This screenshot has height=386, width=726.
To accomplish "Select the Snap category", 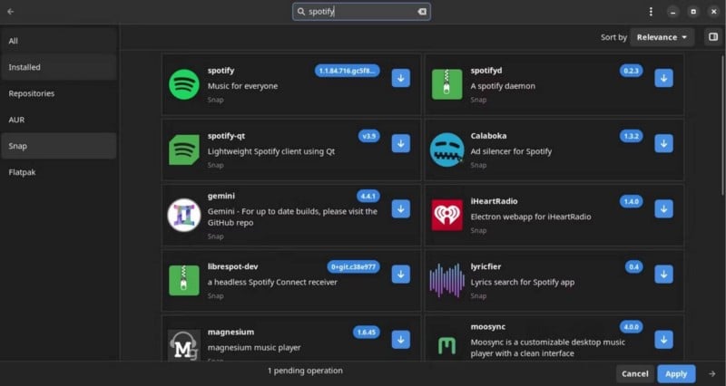I will click(59, 146).
